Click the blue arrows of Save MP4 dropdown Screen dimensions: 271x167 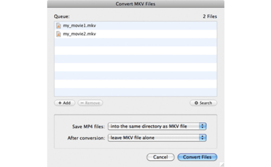point(203,126)
